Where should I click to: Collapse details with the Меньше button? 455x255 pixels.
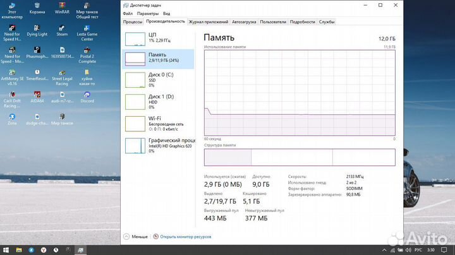(136, 237)
